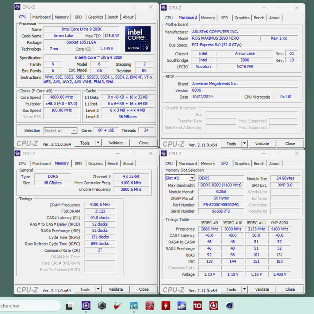Open Task View from the taskbar
The image size is (314, 314).
[70, 306]
